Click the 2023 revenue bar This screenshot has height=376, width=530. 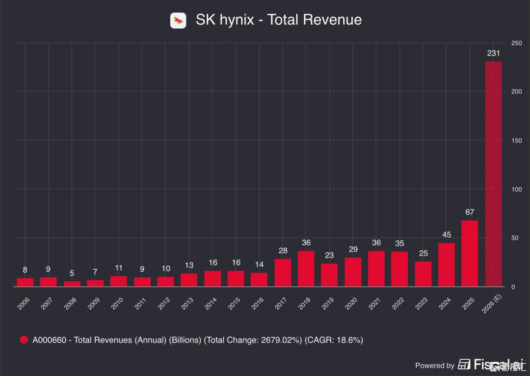coord(423,274)
